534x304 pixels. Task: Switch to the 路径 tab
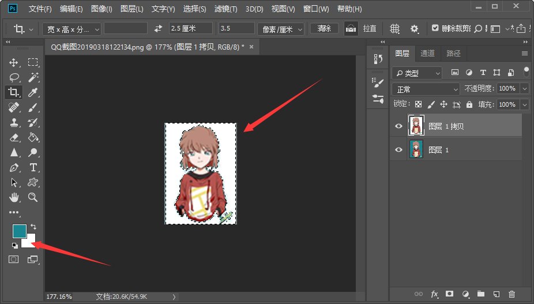point(453,53)
